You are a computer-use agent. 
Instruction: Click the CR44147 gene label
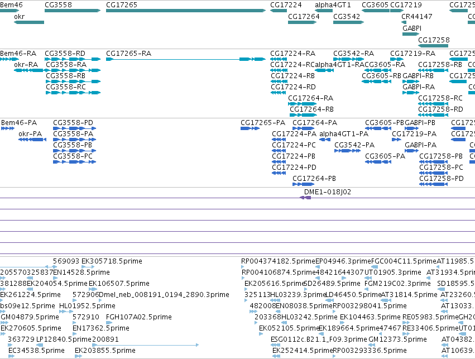click(x=417, y=17)
